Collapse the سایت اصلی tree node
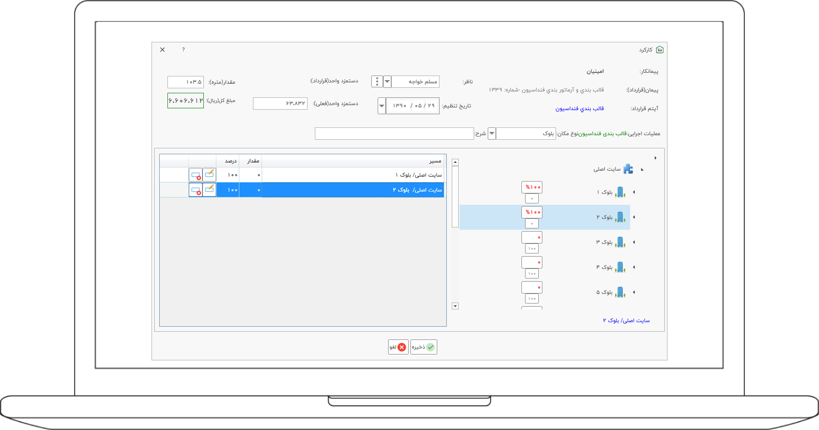 click(642, 169)
